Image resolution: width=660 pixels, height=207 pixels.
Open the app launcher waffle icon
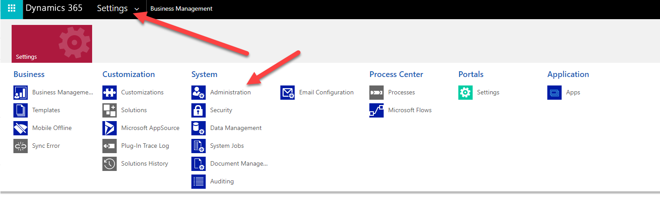click(11, 9)
